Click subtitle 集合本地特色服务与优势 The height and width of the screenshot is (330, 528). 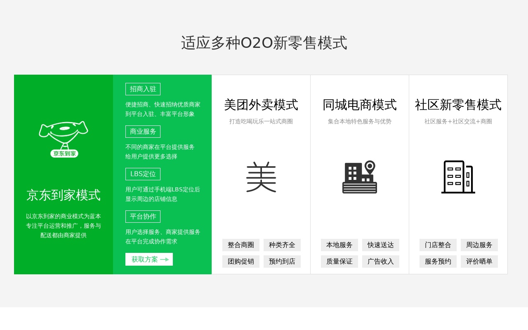point(360,121)
